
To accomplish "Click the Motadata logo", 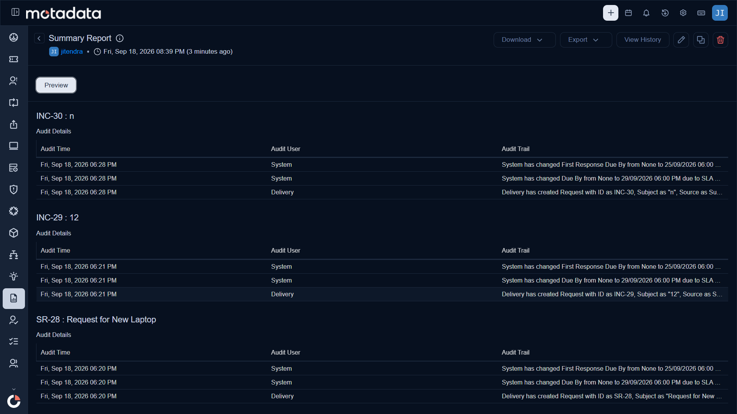I will 63,13.
